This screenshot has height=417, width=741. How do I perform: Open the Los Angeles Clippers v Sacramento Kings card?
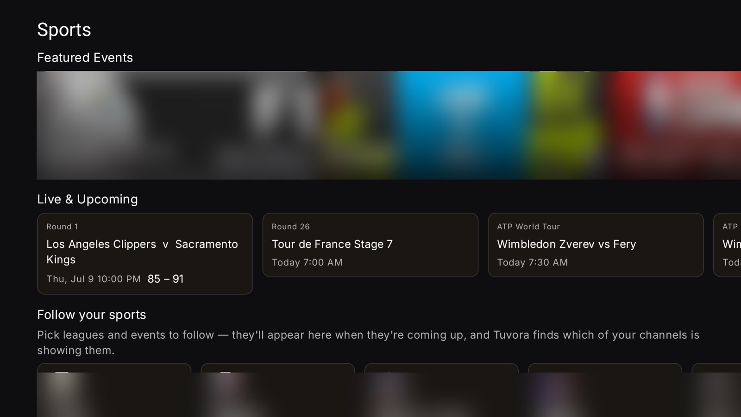(x=145, y=253)
